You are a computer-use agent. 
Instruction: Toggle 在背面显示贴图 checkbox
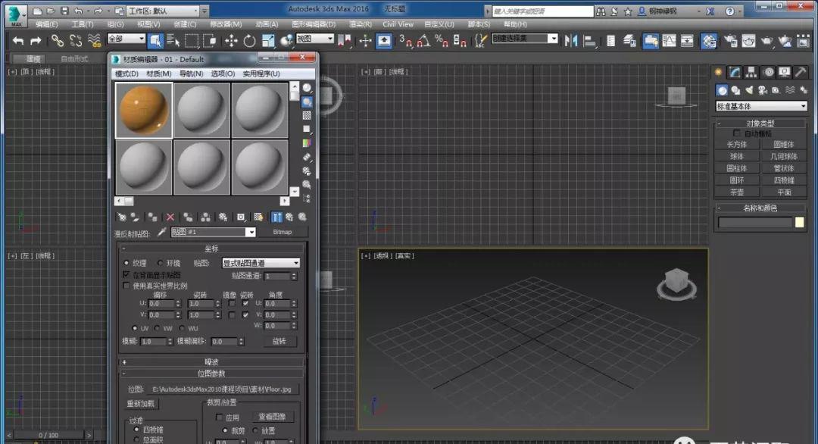click(x=126, y=274)
